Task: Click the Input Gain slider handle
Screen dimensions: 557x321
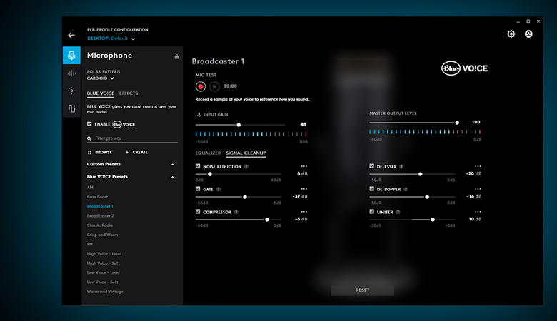Action: 239,125
